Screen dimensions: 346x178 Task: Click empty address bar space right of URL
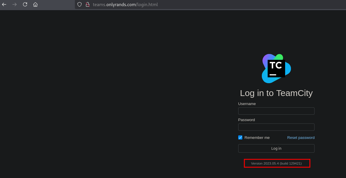pyautogui.click(x=248, y=5)
